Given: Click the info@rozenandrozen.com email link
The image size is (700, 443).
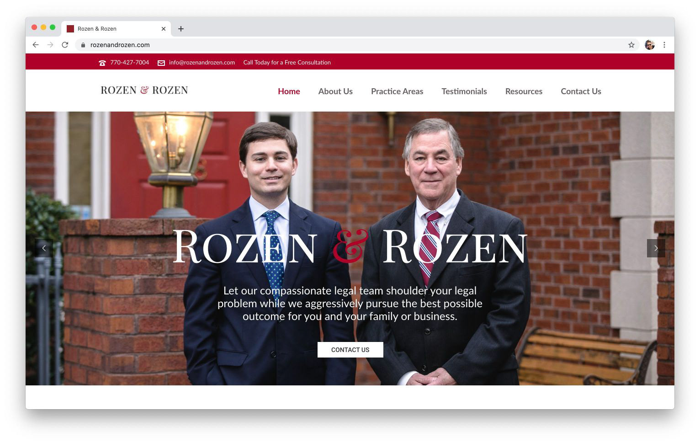Looking at the screenshot, I should 202,63.
